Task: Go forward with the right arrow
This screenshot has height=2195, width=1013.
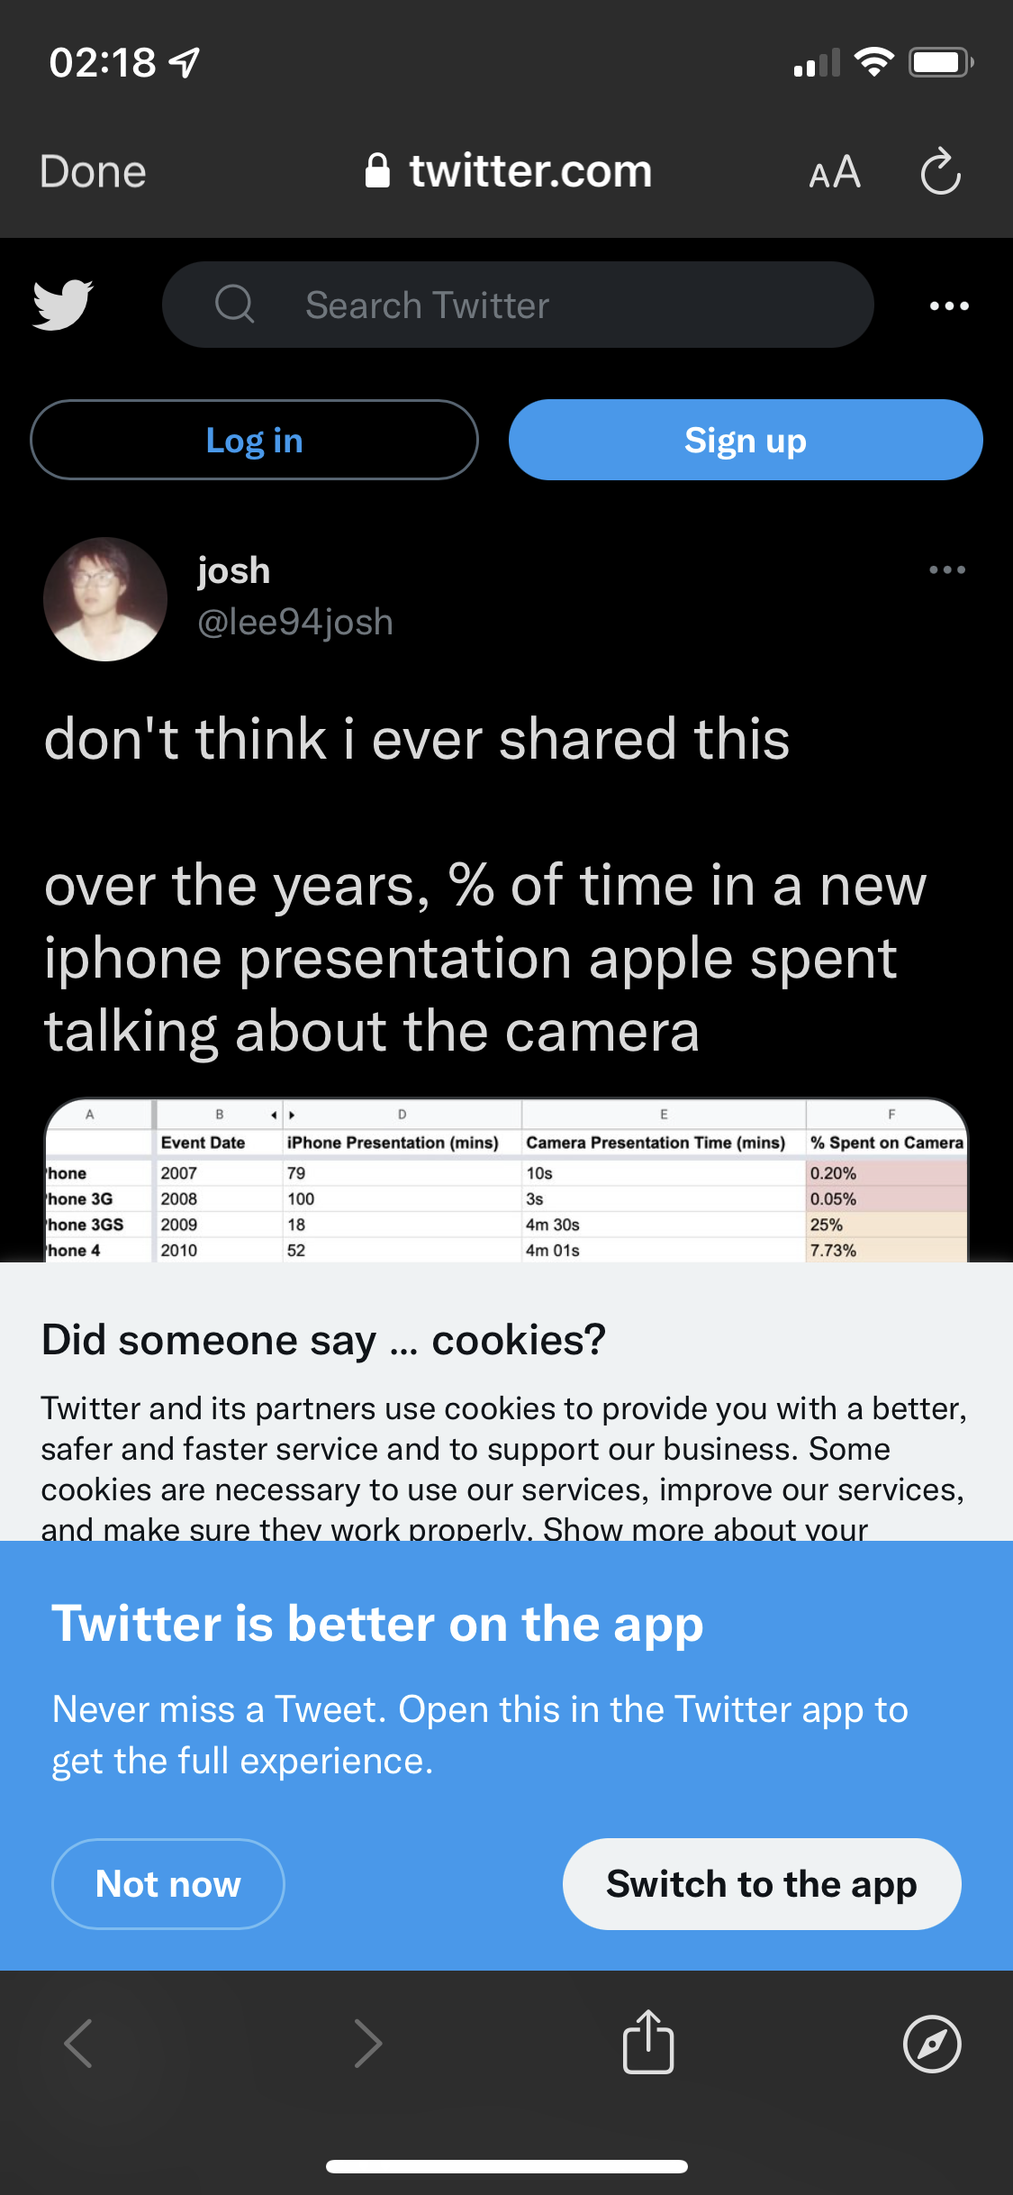Action: point(367,2044)
